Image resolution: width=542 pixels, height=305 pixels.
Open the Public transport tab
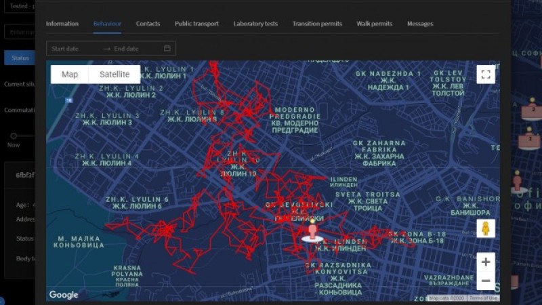196,24
